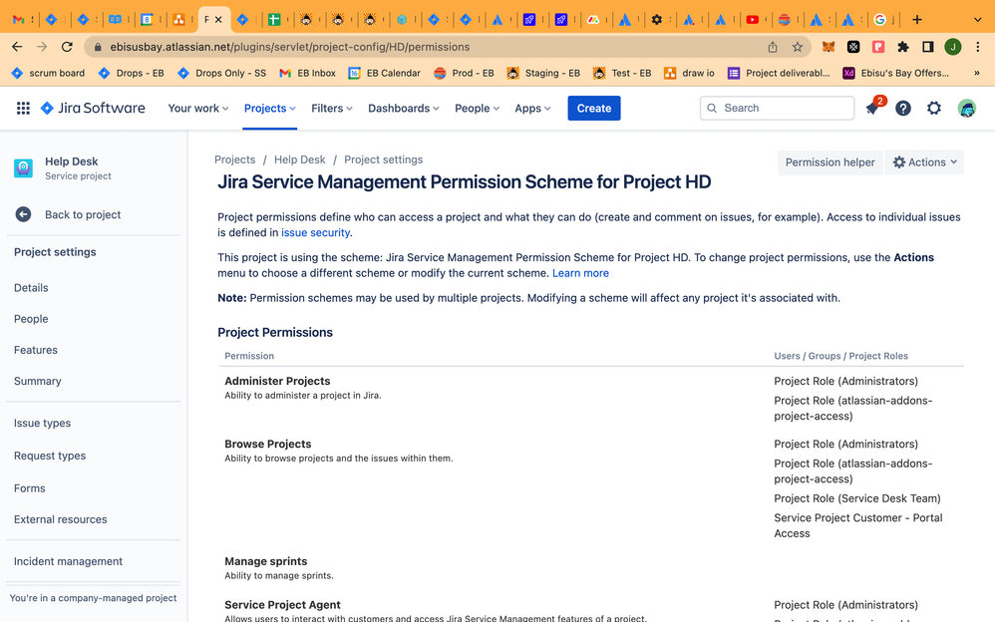Screen dimensions: 995x622
Task: Expand the Your work menu
Action: click(197, 109)
